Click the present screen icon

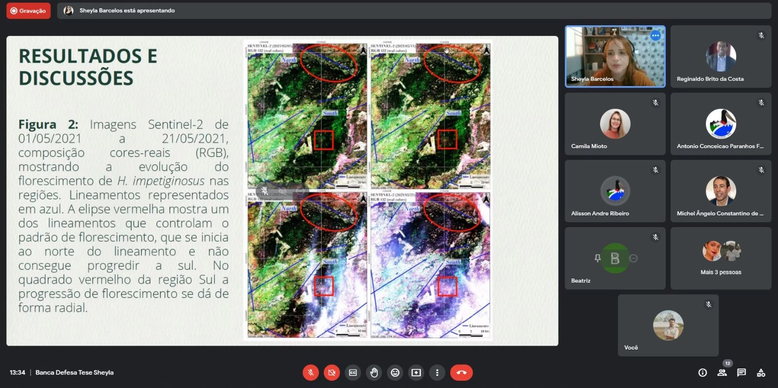[416, 372]
